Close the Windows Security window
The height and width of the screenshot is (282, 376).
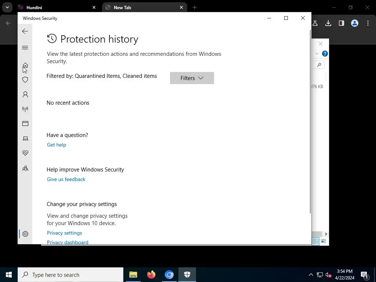pos(303,18)
